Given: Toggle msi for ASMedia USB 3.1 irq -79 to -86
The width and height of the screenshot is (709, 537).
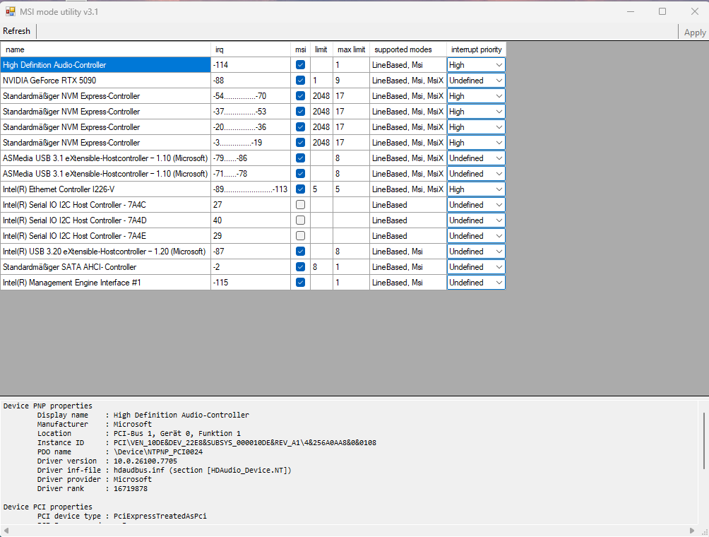Looking at the screenshot, I should [300, 158].
